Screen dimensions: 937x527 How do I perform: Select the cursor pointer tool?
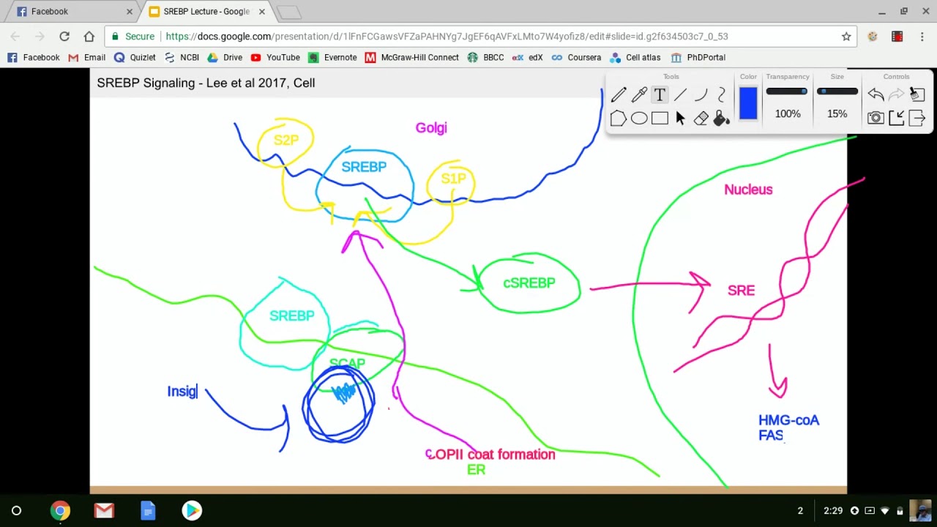pos(680,118)
